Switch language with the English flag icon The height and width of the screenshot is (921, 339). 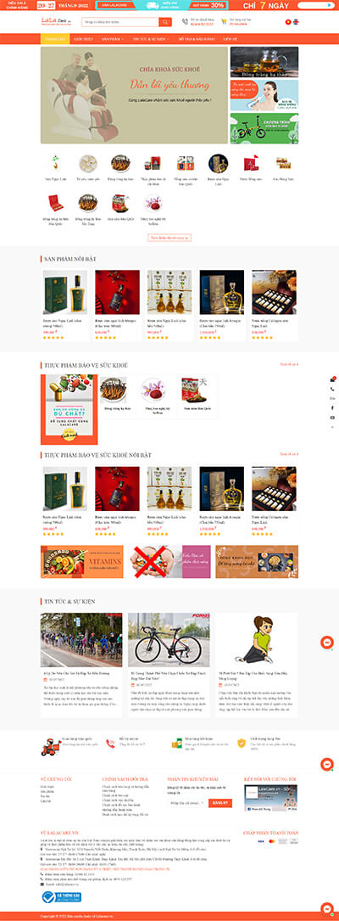click(x=296, y=22)
